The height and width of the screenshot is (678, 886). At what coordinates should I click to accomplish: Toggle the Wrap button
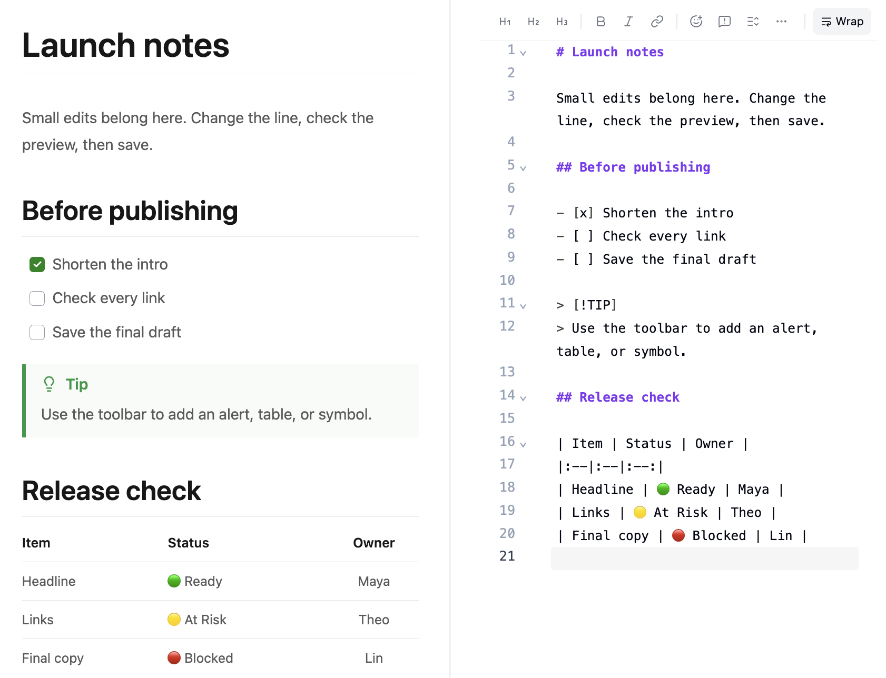coord(842,22)
